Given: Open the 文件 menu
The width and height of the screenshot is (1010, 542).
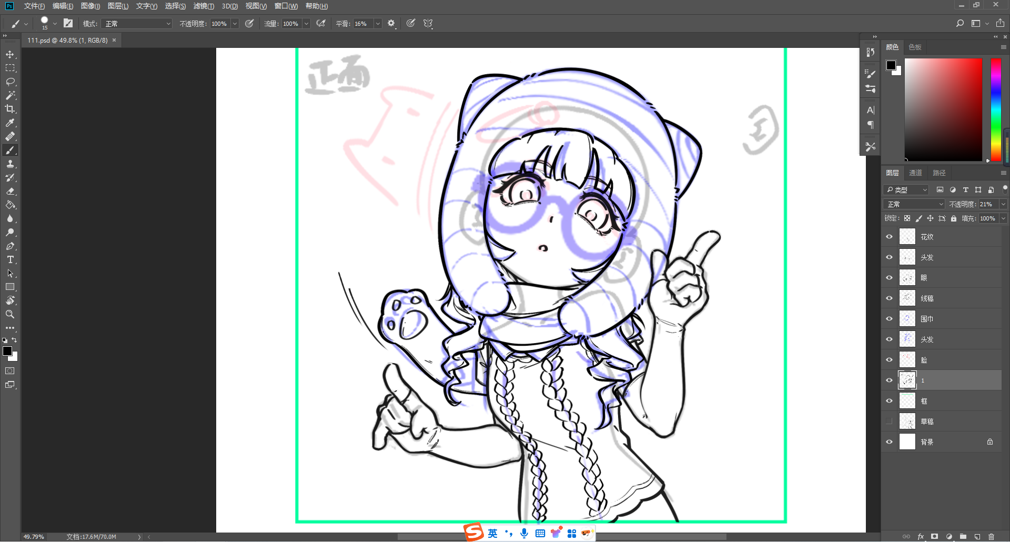Looking at the screenshot, I should point(34,6).
